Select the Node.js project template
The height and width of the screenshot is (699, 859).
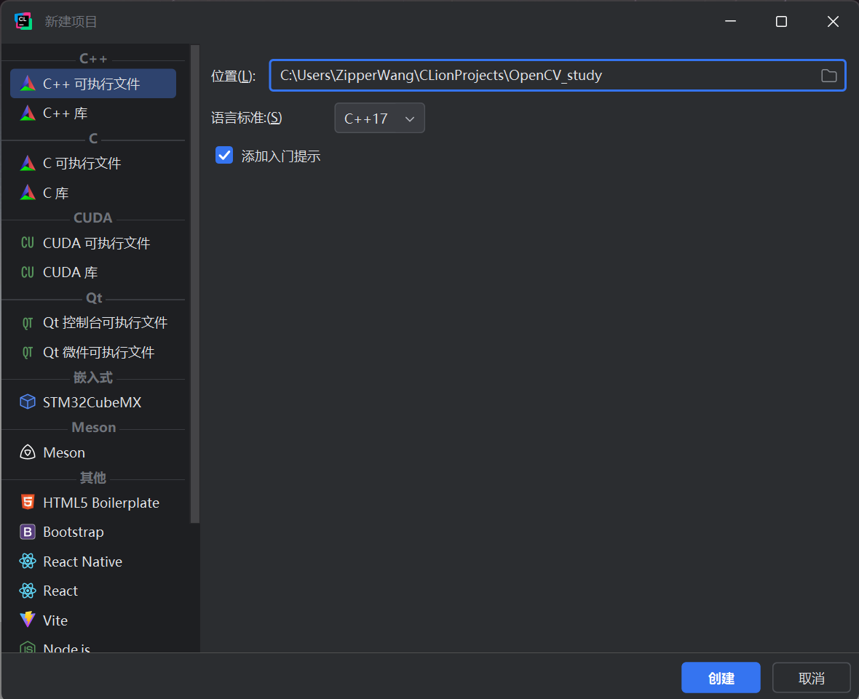[66, 648]
